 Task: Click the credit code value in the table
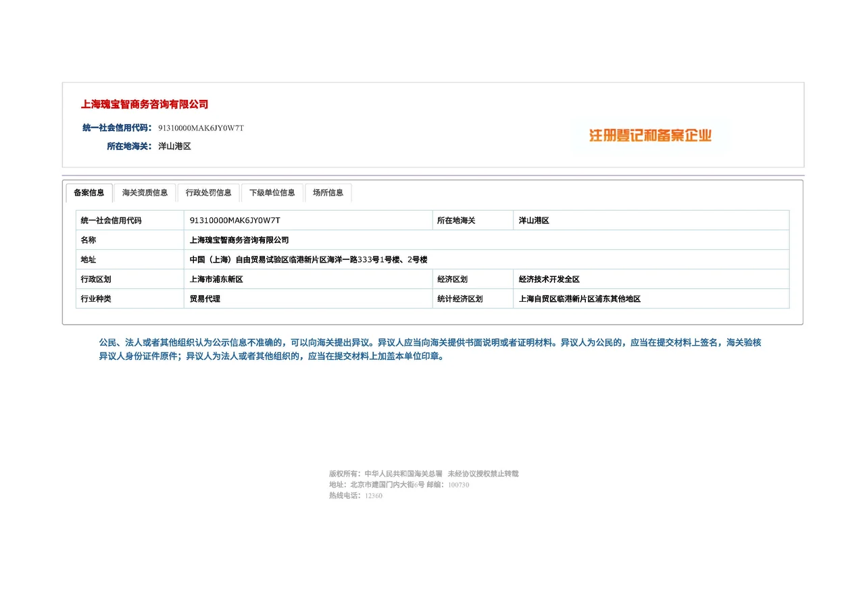click(x=234, y=221)
